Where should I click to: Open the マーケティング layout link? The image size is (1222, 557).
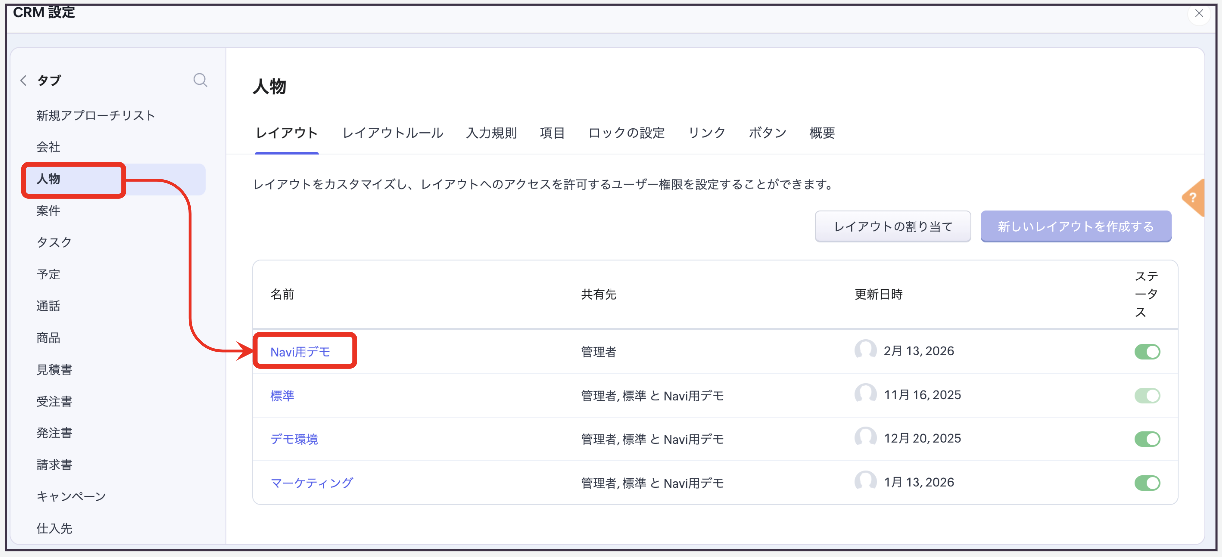[312, 483]
